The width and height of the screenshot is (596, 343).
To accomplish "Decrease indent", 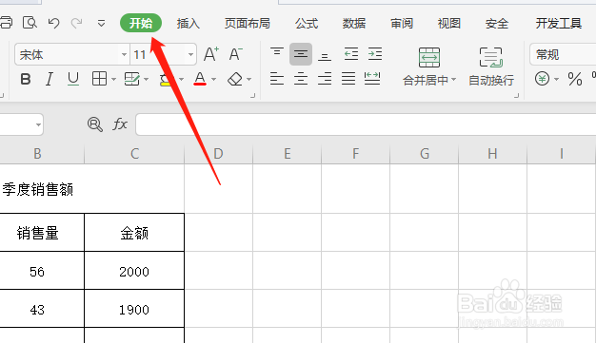I will tap(351, 54).
